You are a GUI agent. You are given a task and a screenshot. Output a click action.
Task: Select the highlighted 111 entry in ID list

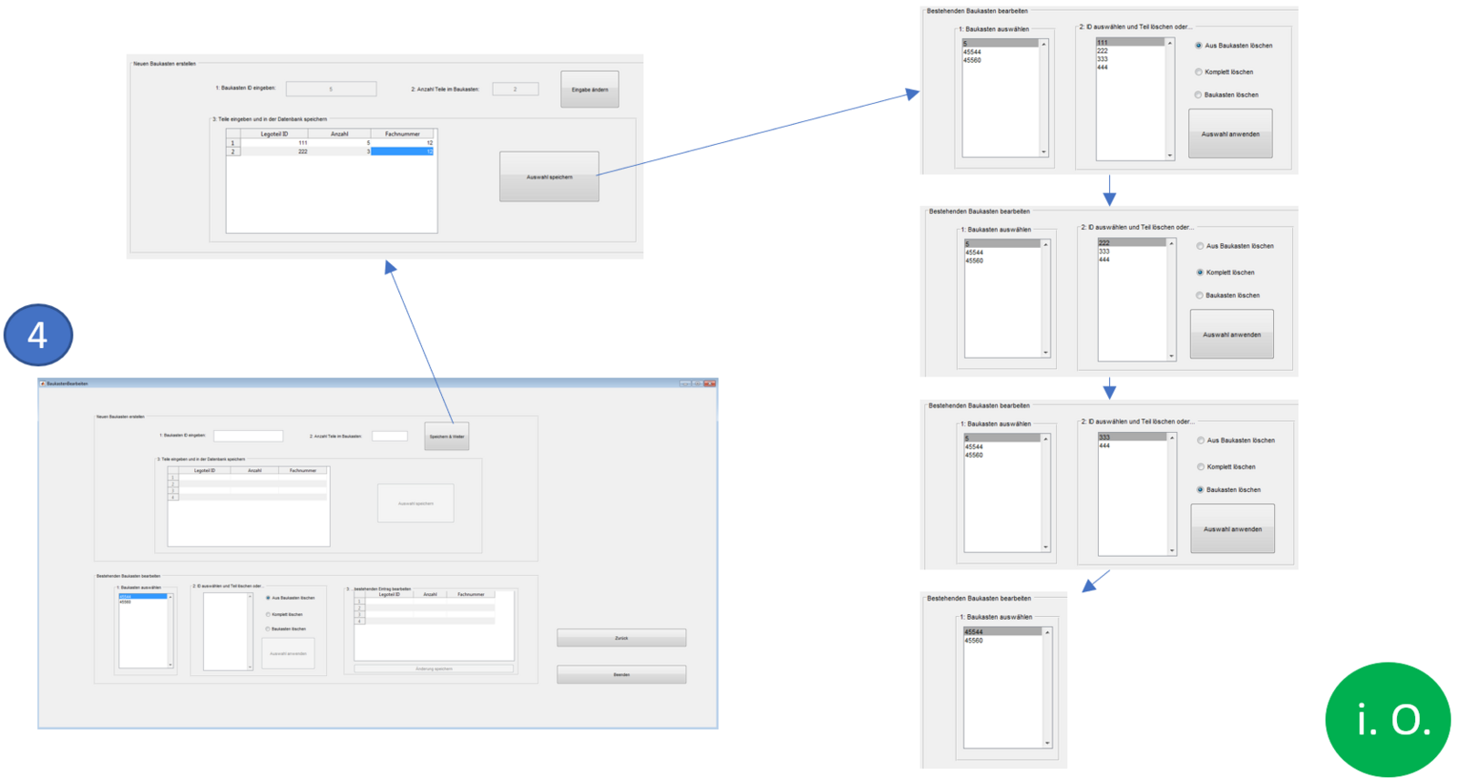[x=1130, y=43]
